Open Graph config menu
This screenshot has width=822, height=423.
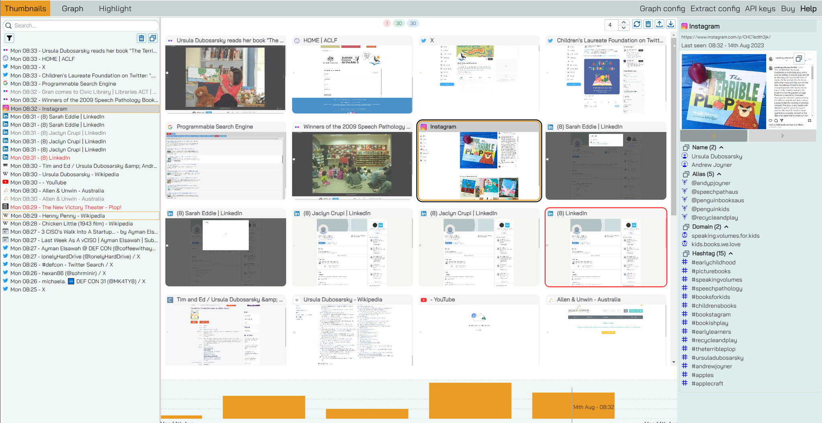point(662,8)
